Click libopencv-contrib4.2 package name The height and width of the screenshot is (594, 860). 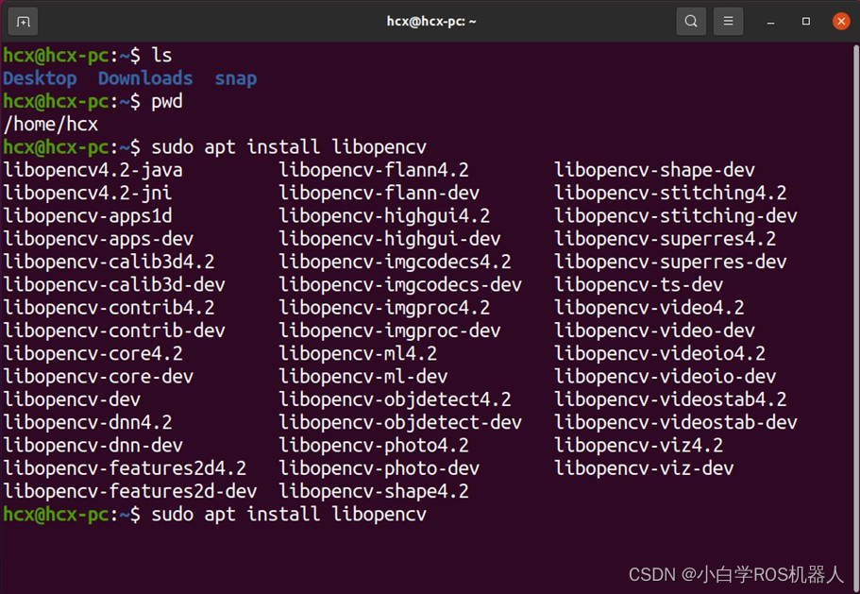pos(109,308)
